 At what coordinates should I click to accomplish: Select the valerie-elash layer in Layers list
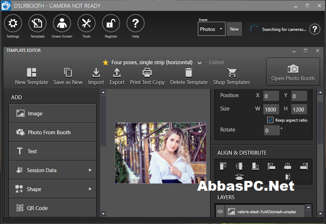265,211
